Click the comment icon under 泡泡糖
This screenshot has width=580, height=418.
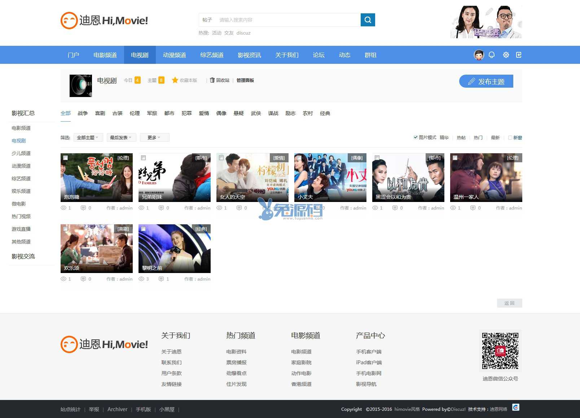pos(83,208)
